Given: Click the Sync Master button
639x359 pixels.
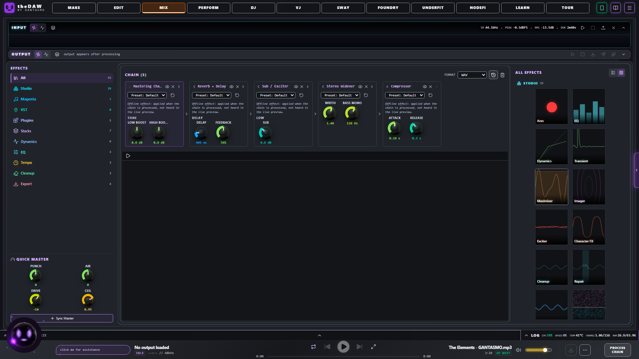Looking at the screenshot, I should tap(62, 318).
